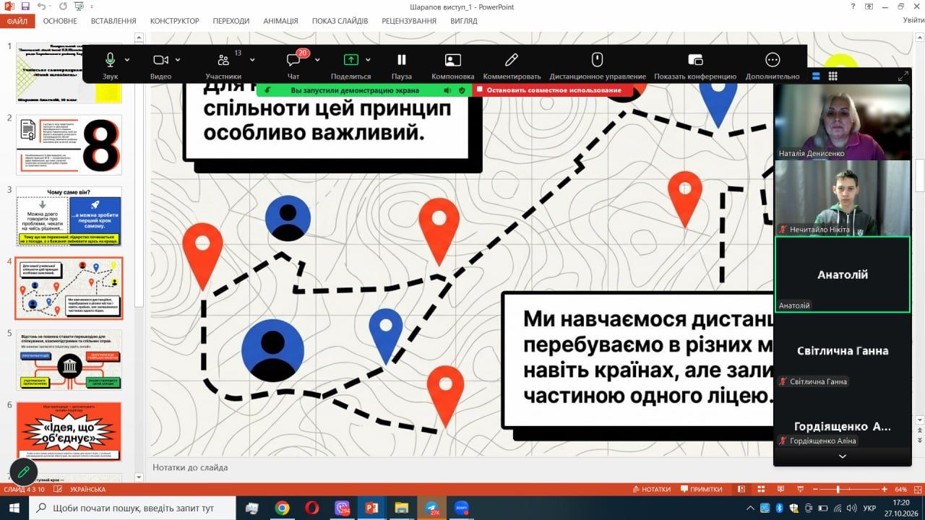Toggle НОТАТКИ pane in status bar
This screenshot has height=520, width=925.
(x=651, y=489)
